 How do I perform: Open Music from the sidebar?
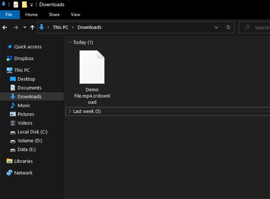click(24, 105)
